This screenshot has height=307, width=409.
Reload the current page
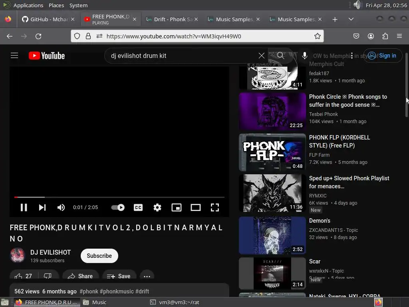(x=38, y=36)
